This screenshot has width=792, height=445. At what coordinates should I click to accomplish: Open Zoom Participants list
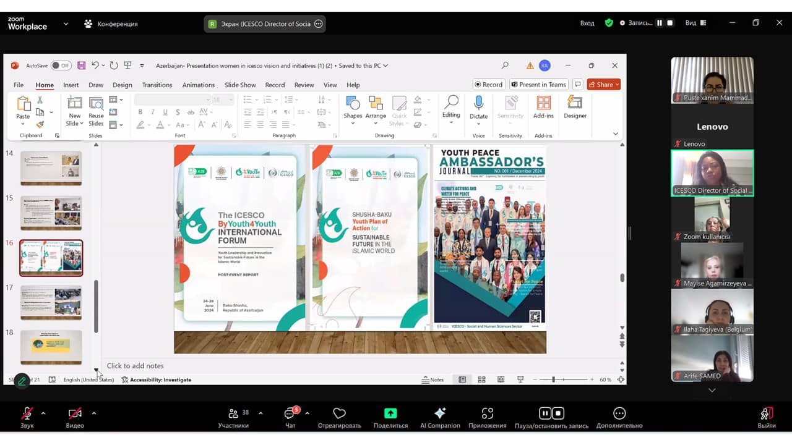[234, 418]
